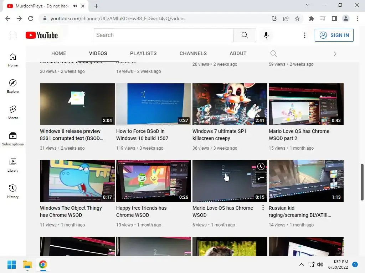Screen dimensions: 365x273
Task: Play the blue moose cartoon thumbnail
Action: click(77, 181)
